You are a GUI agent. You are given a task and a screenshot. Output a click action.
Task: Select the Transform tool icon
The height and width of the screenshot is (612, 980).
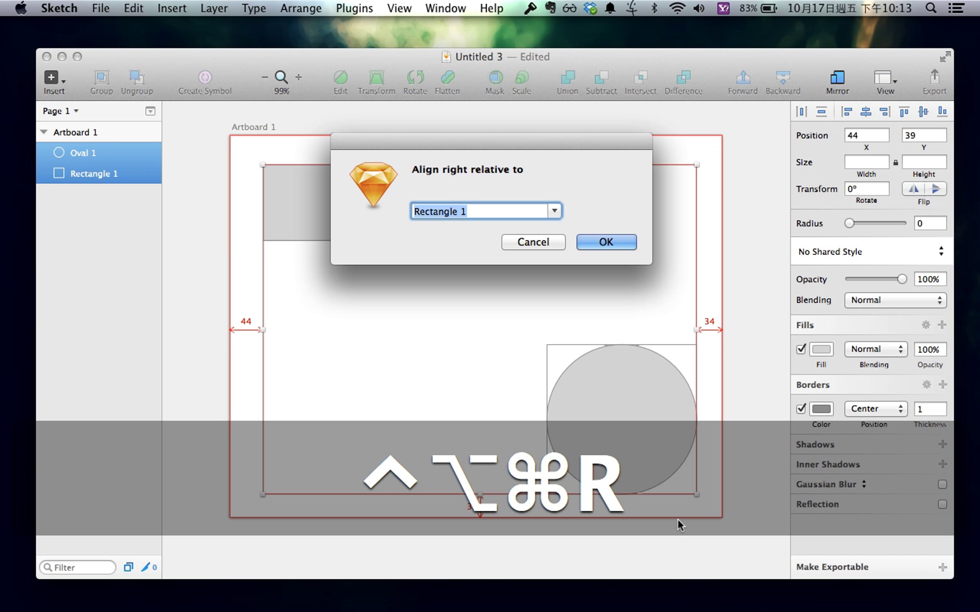[376, 77]
